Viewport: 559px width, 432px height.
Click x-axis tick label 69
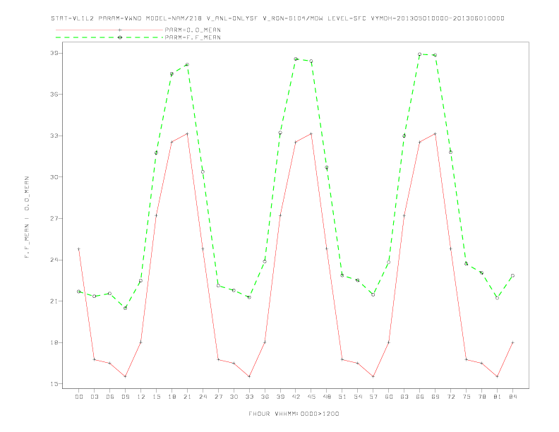coord(435,397)
